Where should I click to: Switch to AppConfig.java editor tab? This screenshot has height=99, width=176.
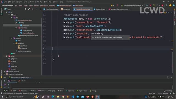click(x=100, y=9)
